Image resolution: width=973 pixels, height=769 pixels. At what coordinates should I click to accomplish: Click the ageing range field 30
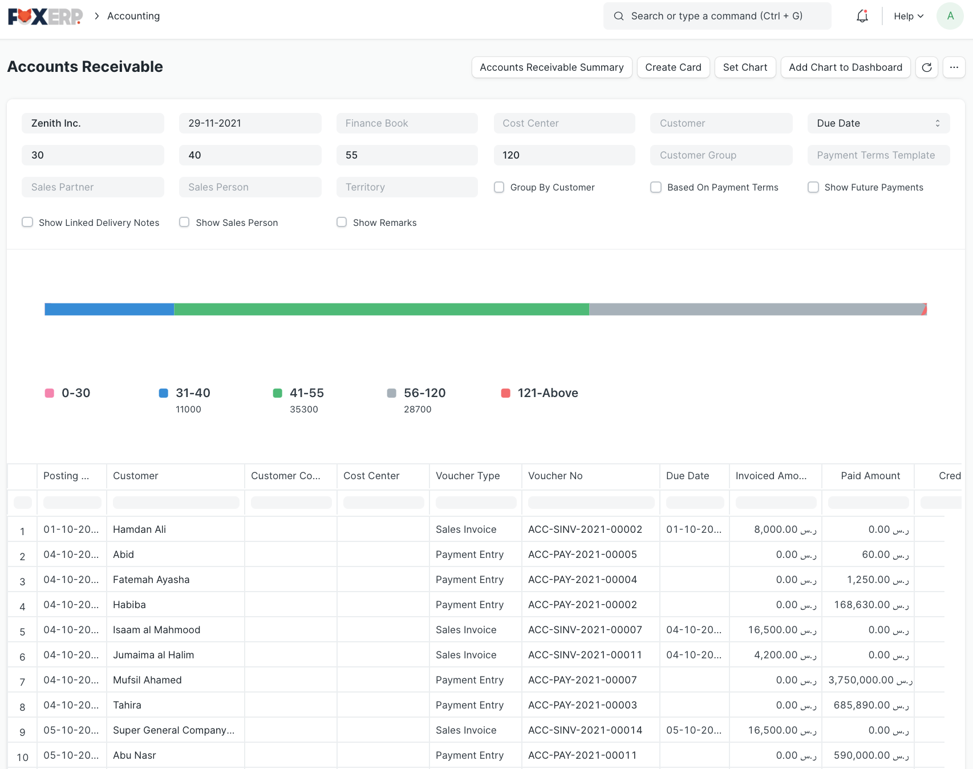click(x=93, y=155)
